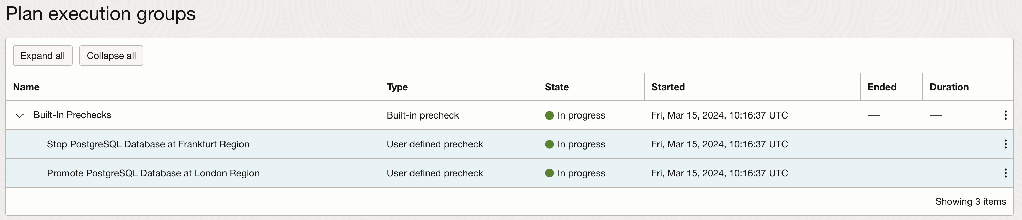Collapse the Built-In Prechecks group chevron
Viewport: 1022px width, 220px height.
(19, 116)
